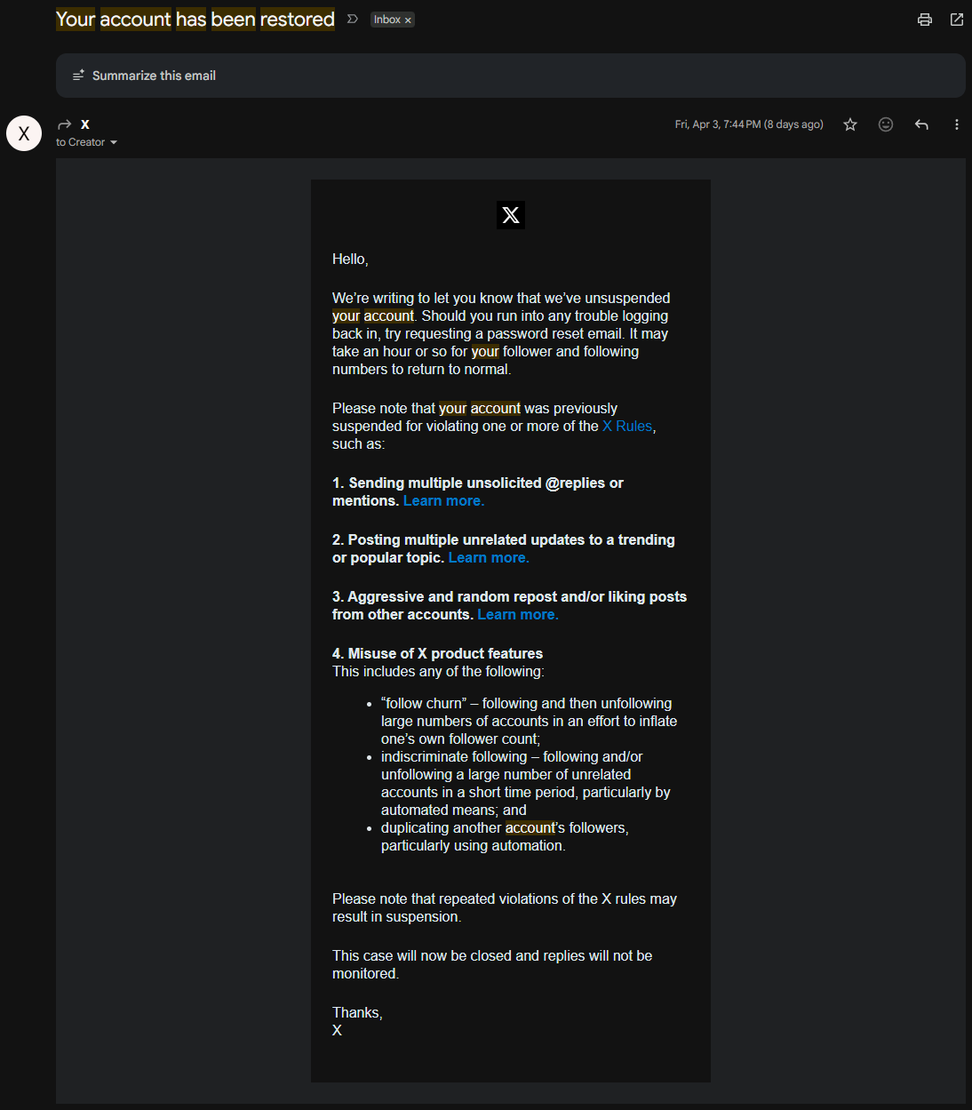Open the three-dot More options menu
The image size is (972, 1110).
(x=957, y=124)
